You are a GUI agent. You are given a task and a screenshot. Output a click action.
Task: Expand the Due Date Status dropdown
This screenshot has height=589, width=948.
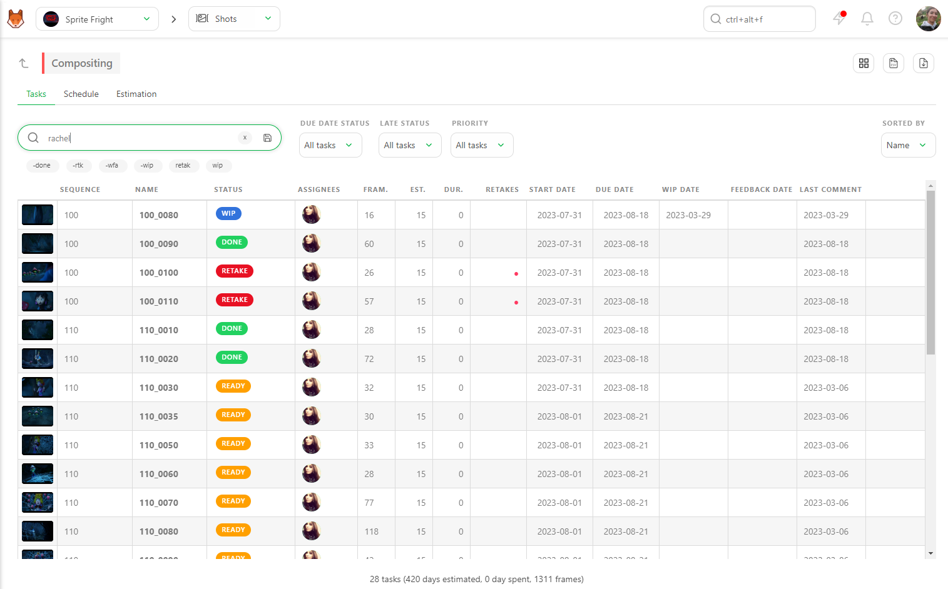coord(330,145)
